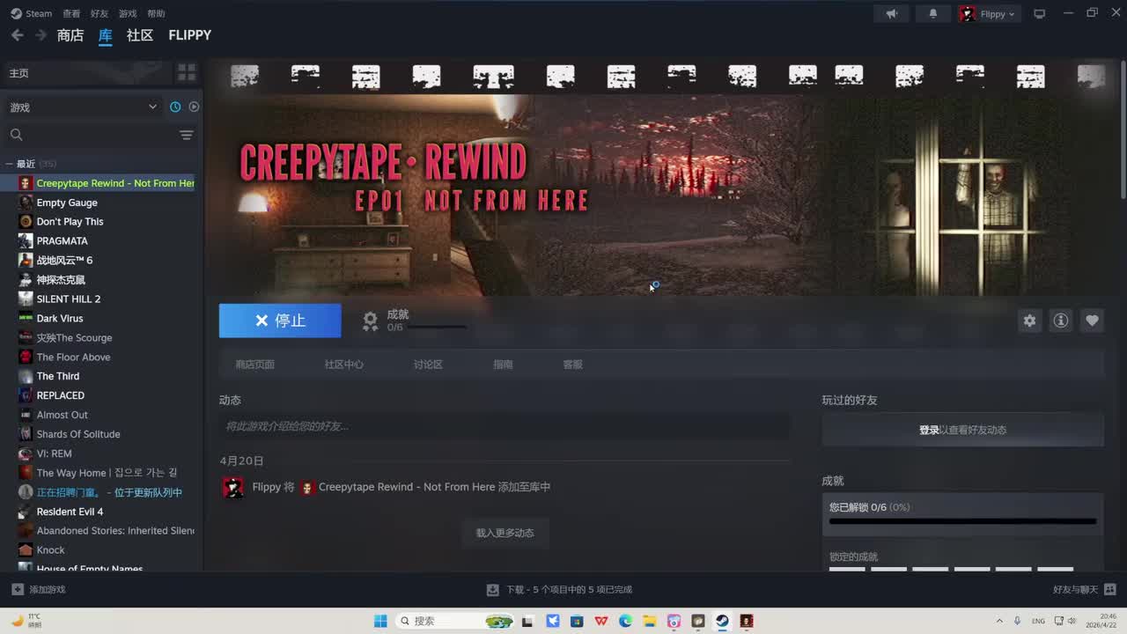1127x634 pixels.
Task: Open game settings gear icon
Action: point(1029,321)
